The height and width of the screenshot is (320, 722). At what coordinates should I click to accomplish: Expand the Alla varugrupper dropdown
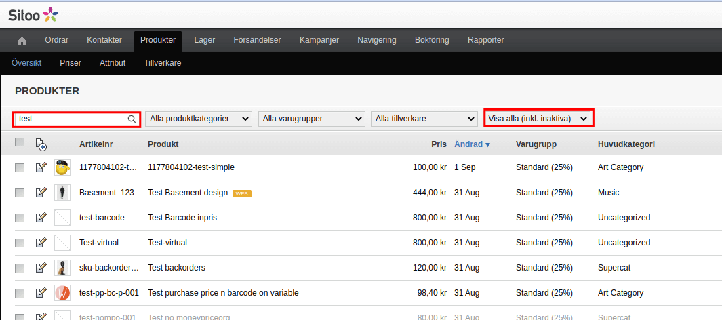(312, 119)
